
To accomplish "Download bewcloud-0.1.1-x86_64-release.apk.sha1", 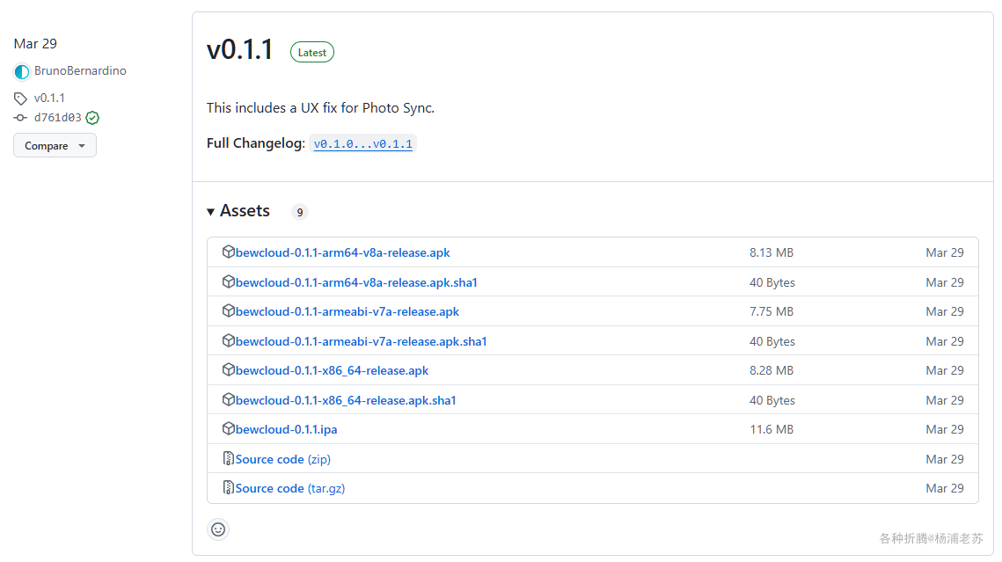I will coord(346,400).
